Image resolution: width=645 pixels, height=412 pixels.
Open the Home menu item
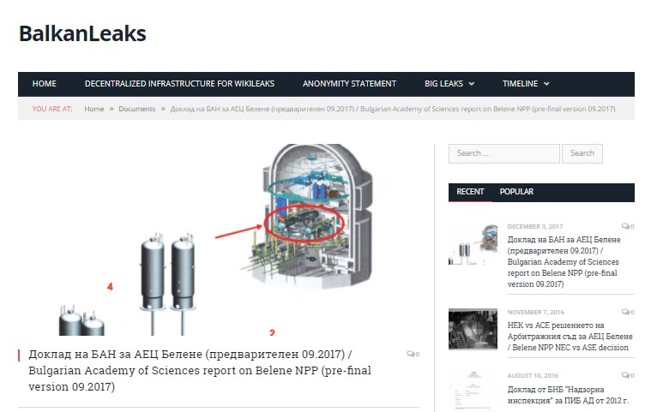click(45, 84)
